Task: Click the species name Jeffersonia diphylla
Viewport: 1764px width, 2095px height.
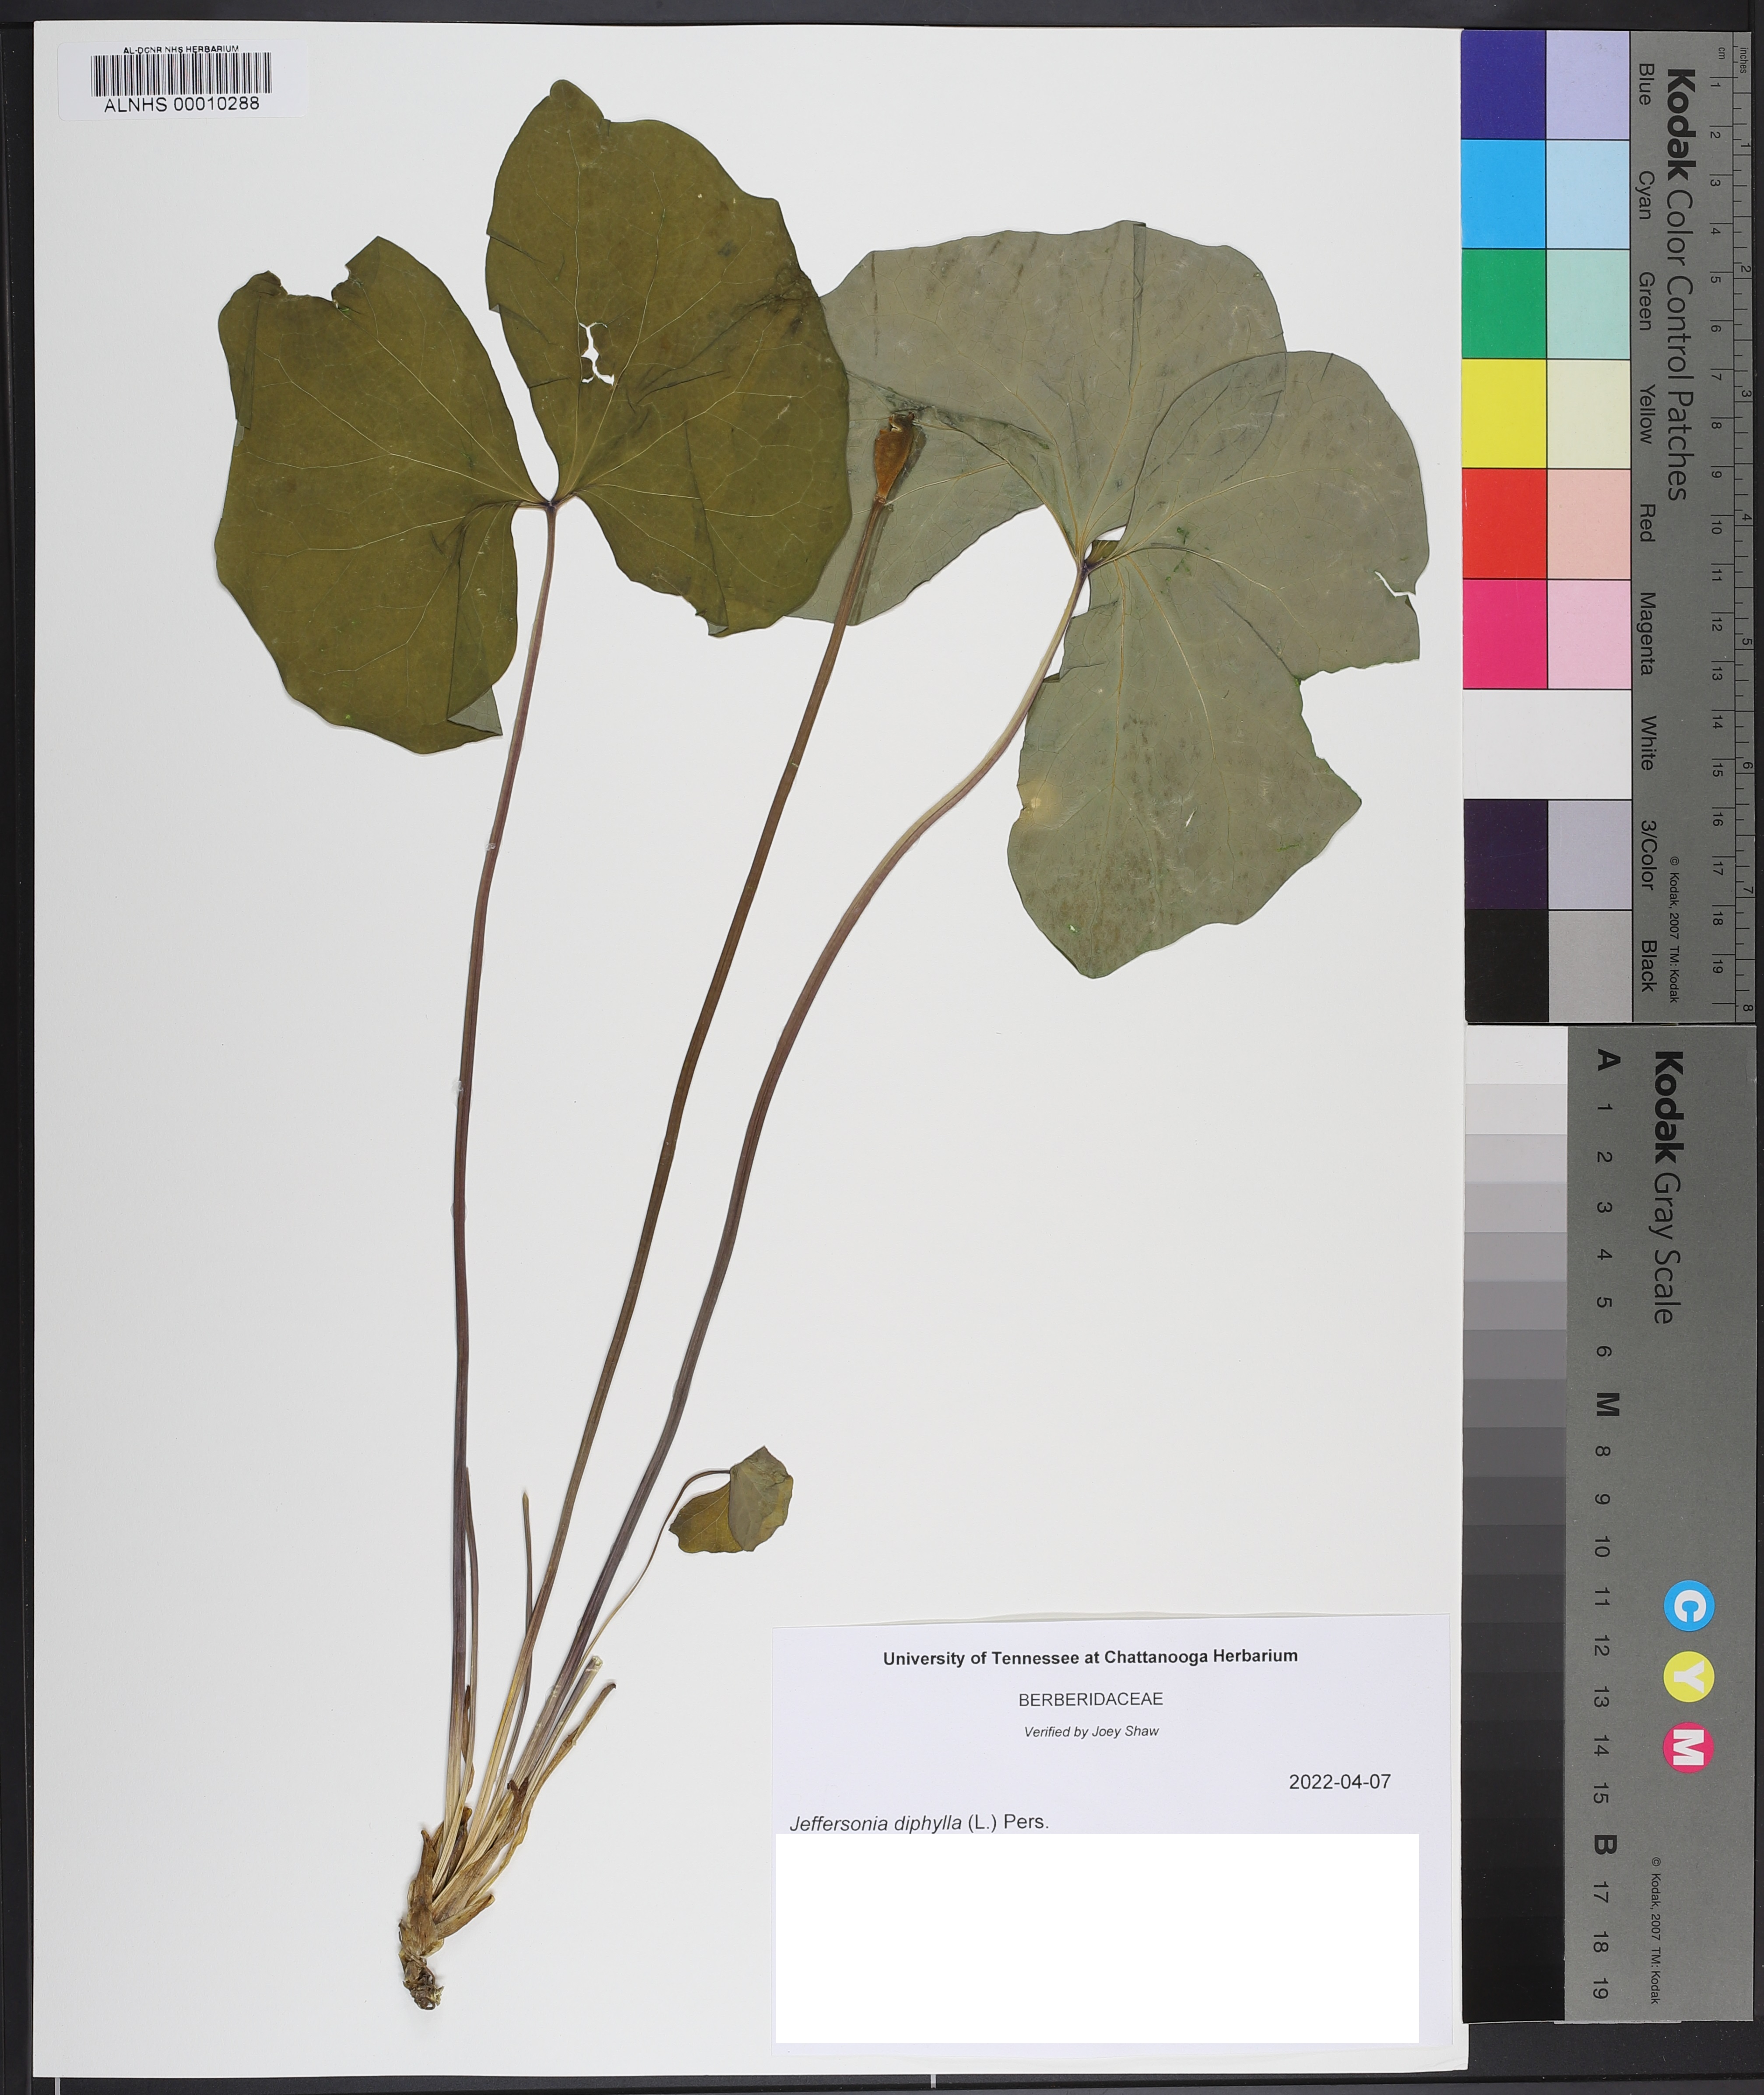Action: coord(876,1823)
